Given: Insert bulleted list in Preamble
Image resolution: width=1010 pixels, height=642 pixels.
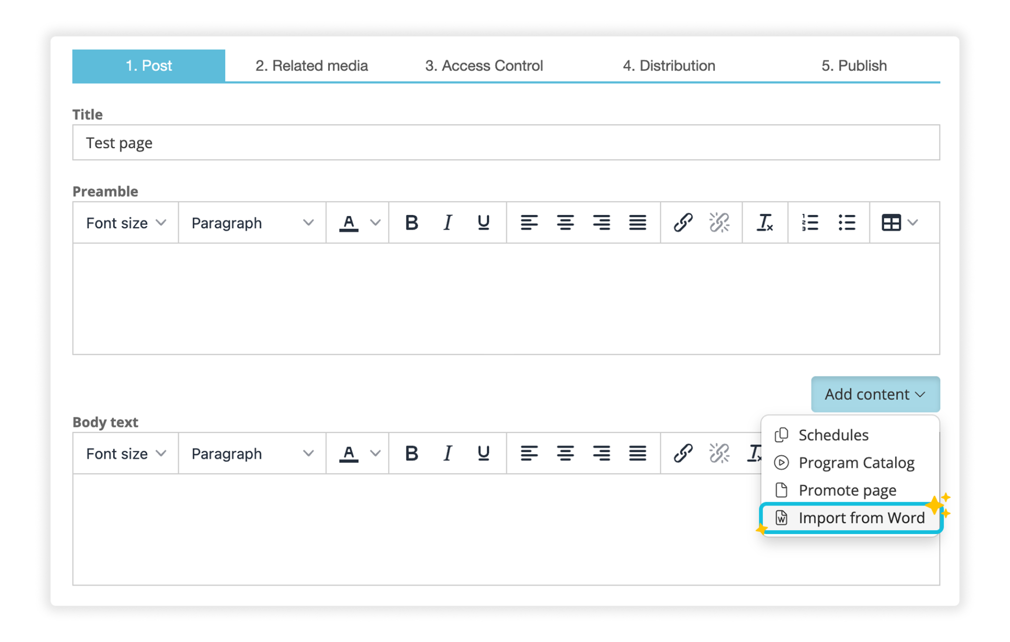Looking at the screenshot, I should tap(846, 223).
